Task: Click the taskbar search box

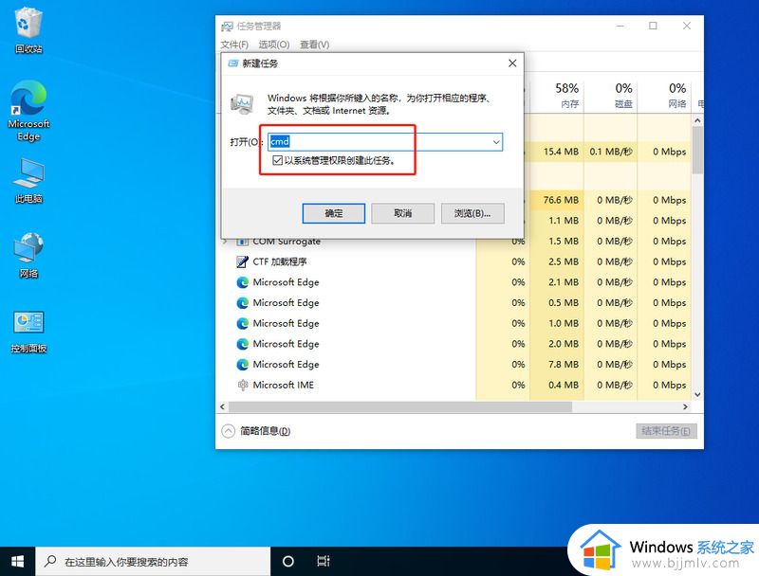Action: pyautogui.click(x=153, y=561)
